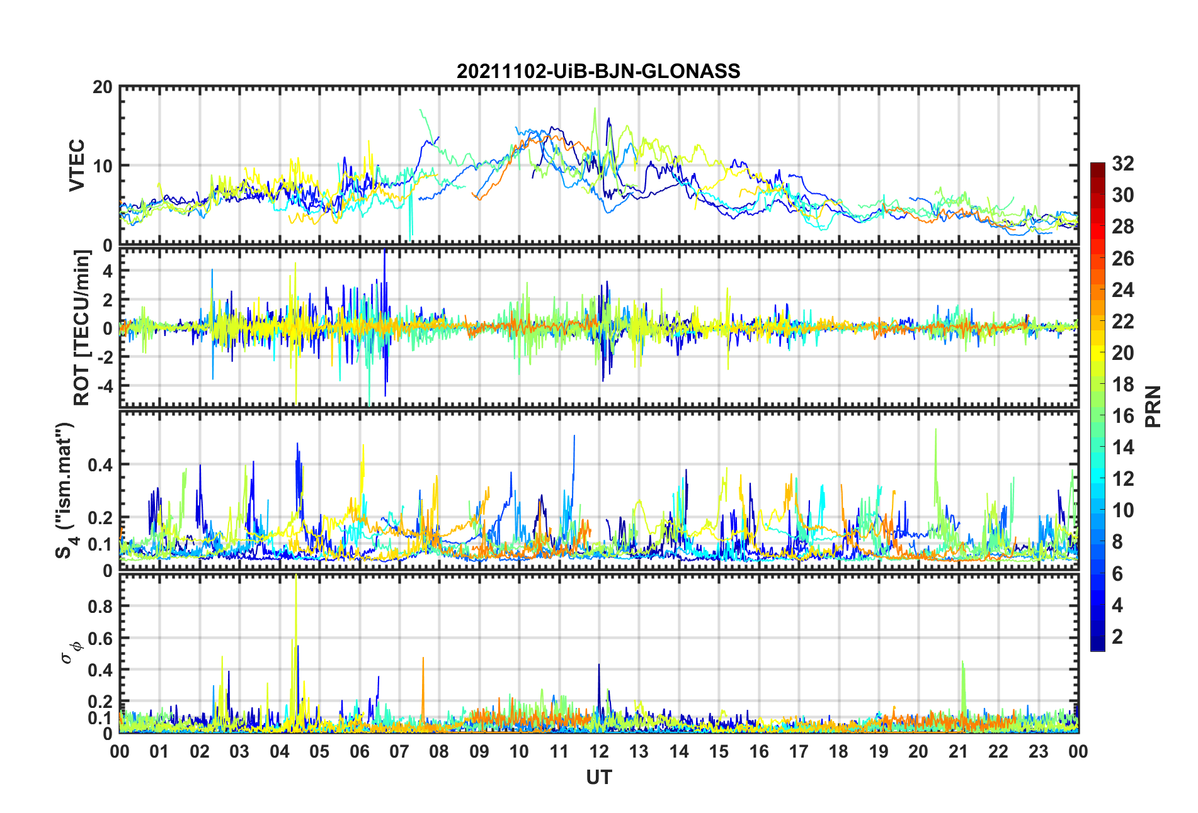Click inside the S4 scintillation plot panel
Viewport: 1198px width, 813px height.
[x=599, y=491]
